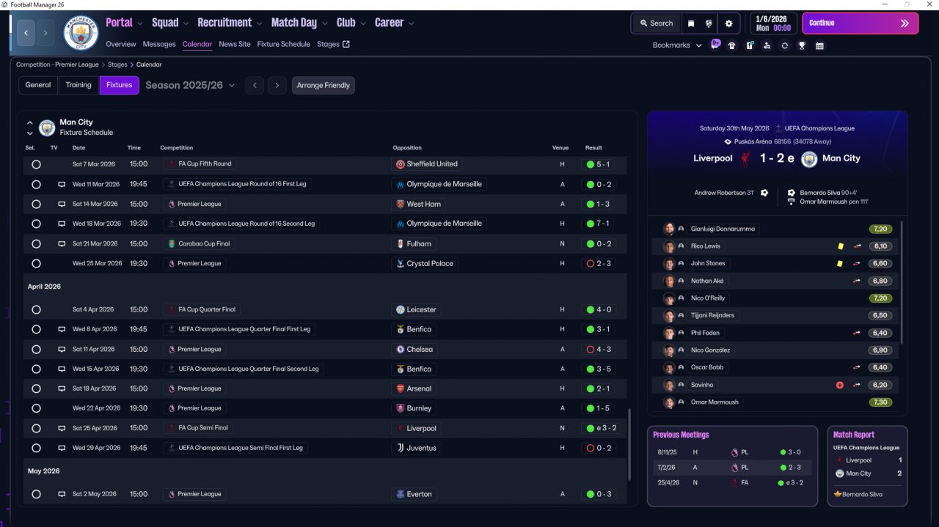Open the Stages external link
The height and width of the screenshot is (527, 939).
point(333,44)
